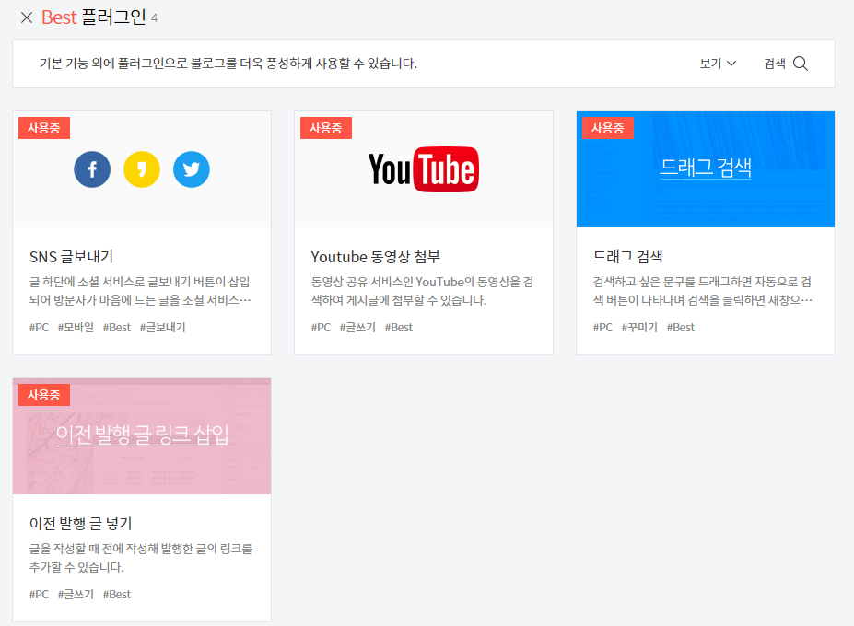
Task: Click 드래그 검색 description text
Action: click(703, 291)
